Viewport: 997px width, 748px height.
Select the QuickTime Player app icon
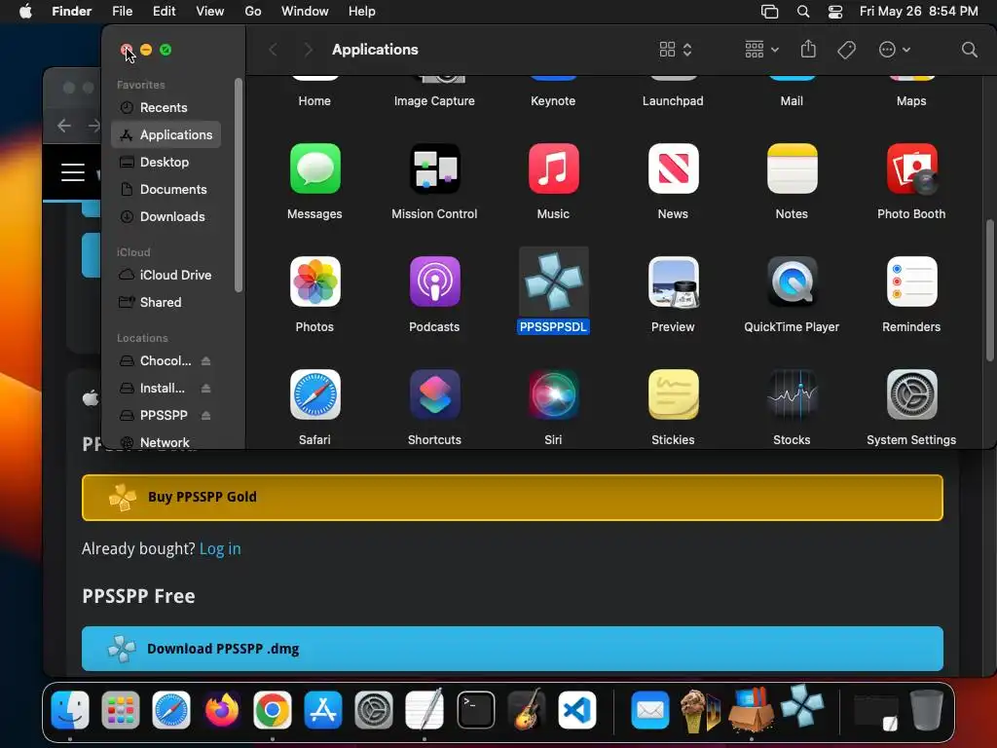[792, 281]
